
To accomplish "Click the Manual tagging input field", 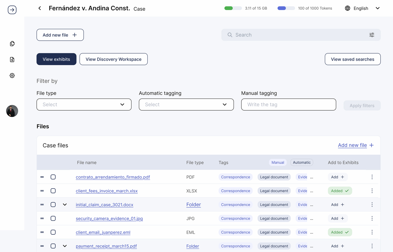I will (x=289, y=104).
